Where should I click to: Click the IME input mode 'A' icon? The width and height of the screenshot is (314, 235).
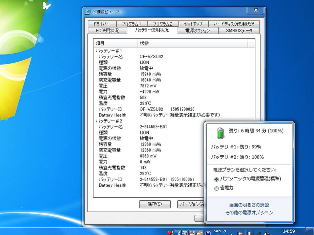178,232
